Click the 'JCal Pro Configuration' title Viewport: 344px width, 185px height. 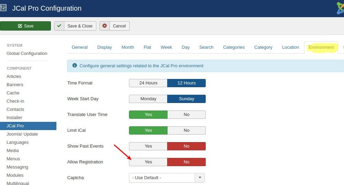47,8
